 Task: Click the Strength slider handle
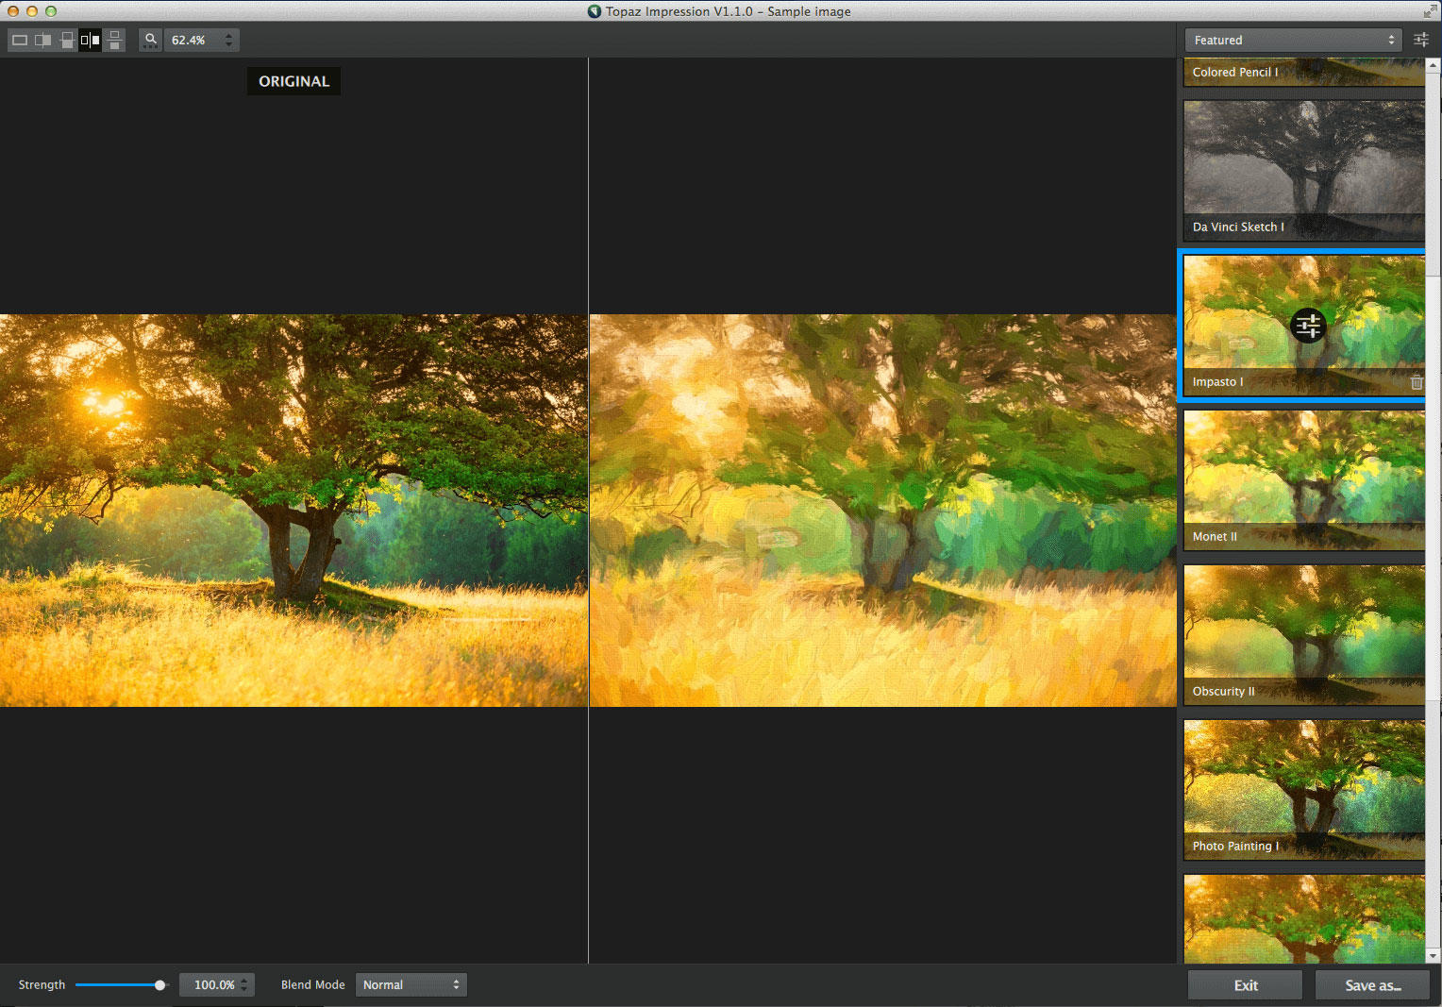[x=159, y=985]
